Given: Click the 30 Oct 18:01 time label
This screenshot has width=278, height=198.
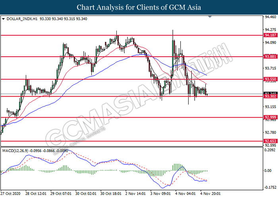Looking at the screenshot, I should pyautogui.click(x=111, y=194).
